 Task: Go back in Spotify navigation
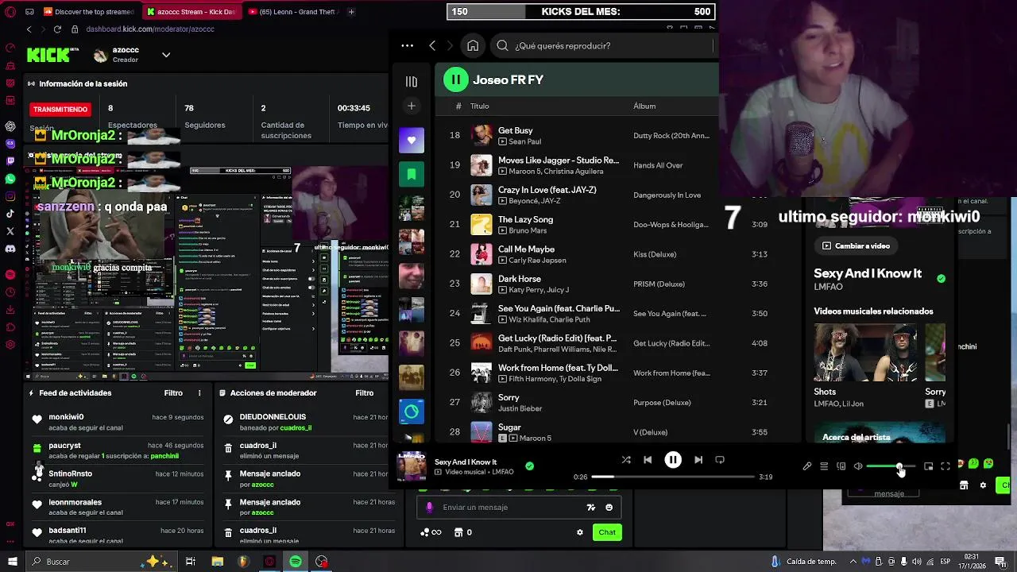click(432, 45)
